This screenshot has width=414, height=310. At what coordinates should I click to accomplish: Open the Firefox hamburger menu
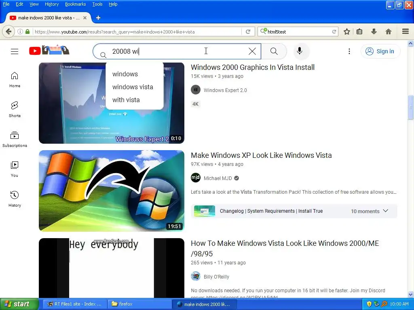point(406,31)
